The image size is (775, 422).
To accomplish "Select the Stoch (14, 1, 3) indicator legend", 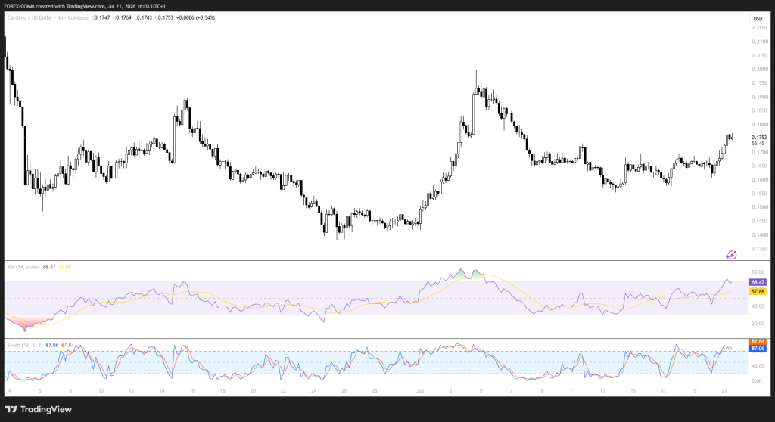I will (x=25, y=345).
